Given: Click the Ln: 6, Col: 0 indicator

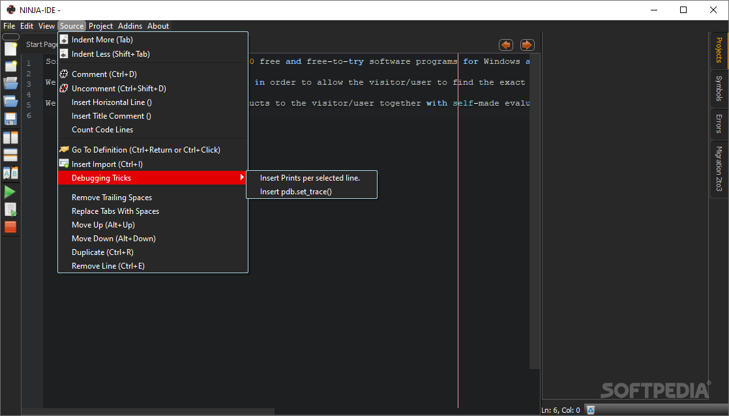Looking at the screenshot, I should [561, 410].
